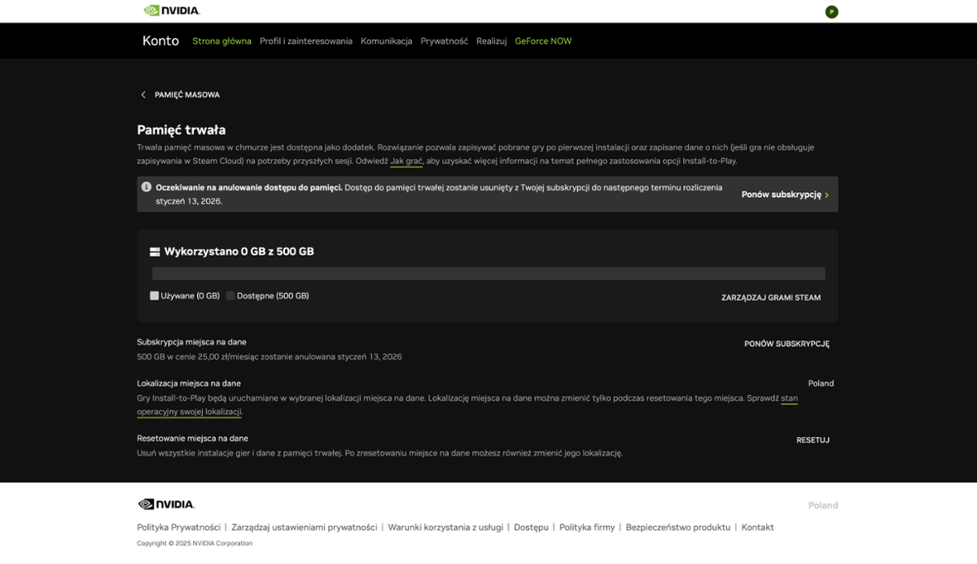Viewport: 977px width, 564px height.
Task: Open Polityka Prywatności footer link
Action: pos(178,527)
